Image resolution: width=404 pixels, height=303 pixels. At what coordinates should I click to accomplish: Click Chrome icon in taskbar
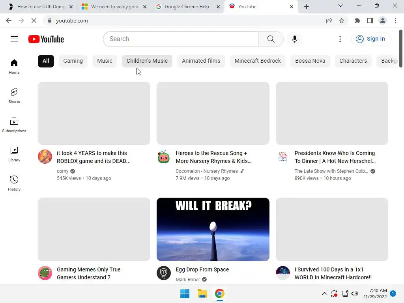pos(219,294)
